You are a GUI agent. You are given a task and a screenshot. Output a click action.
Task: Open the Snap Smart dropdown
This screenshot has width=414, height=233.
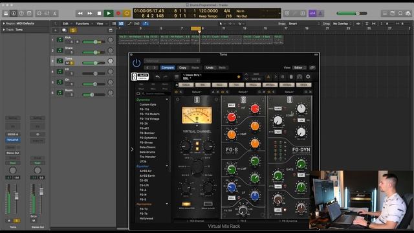point(303,24)
